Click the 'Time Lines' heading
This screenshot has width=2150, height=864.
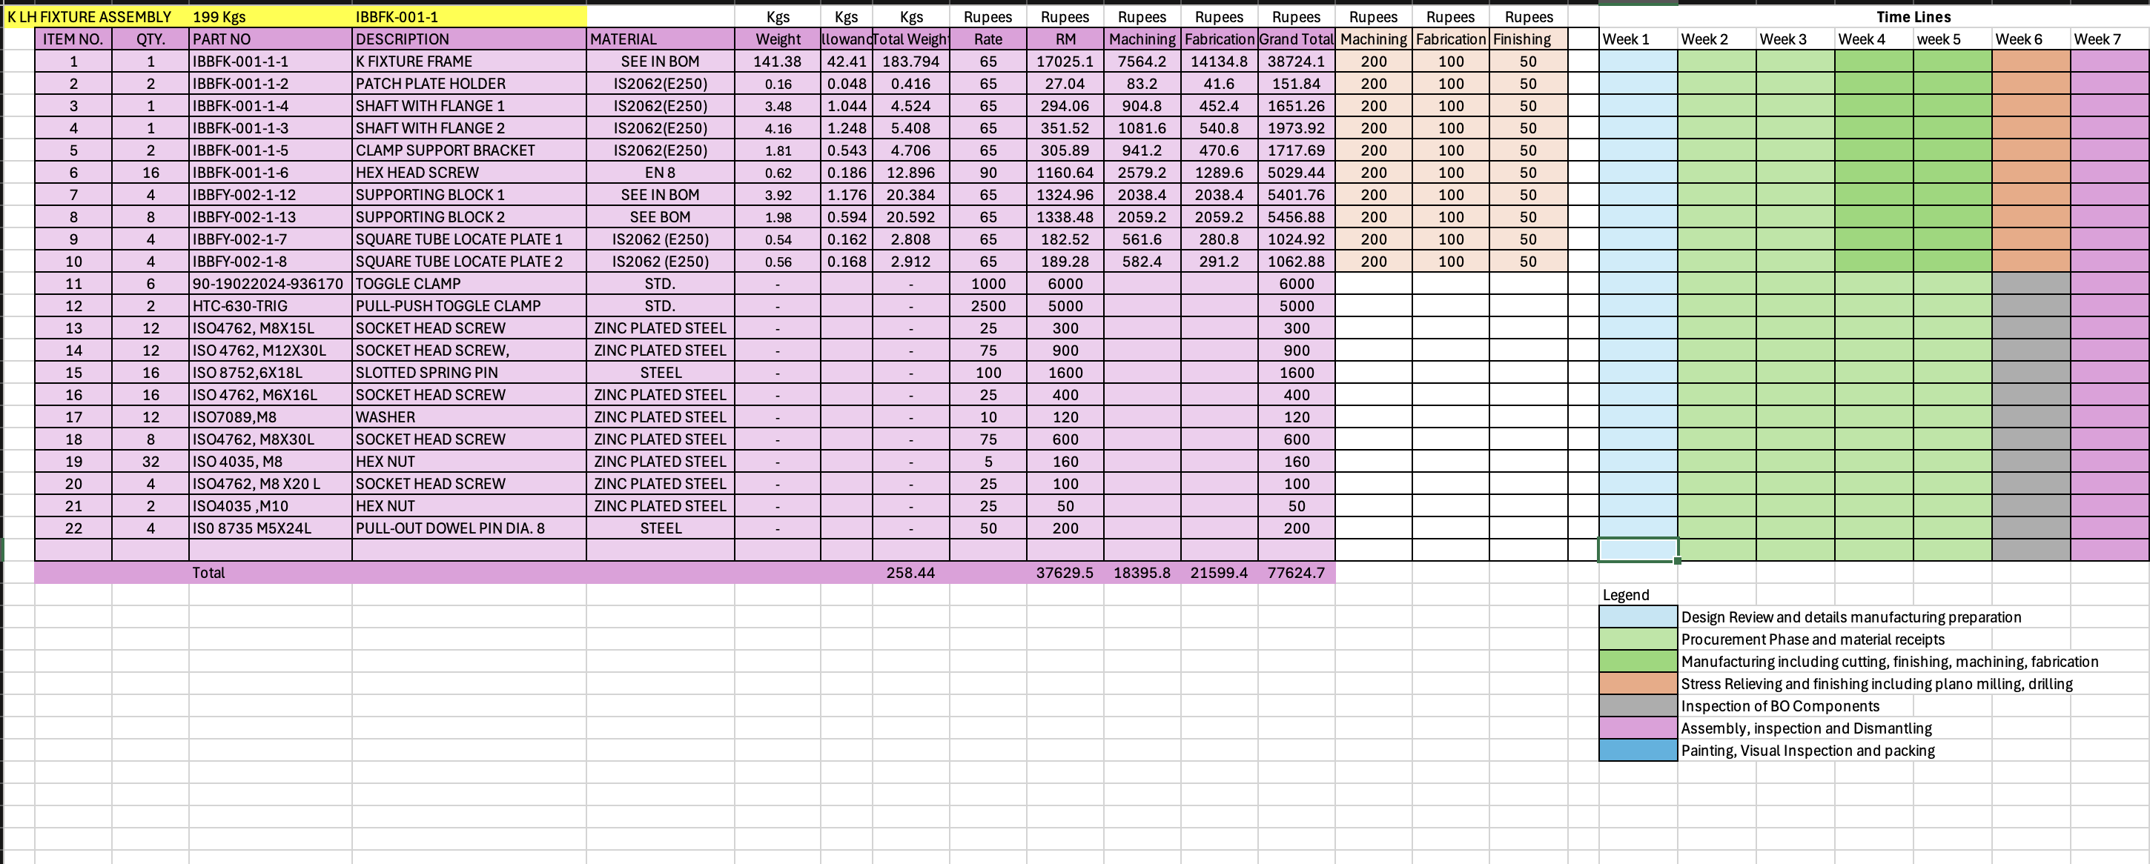[x=1913, y=17]
